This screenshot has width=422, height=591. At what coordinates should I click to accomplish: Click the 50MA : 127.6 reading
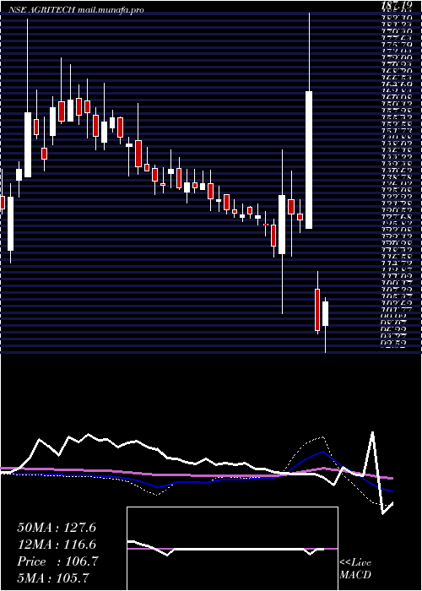(x=57, y=528)
